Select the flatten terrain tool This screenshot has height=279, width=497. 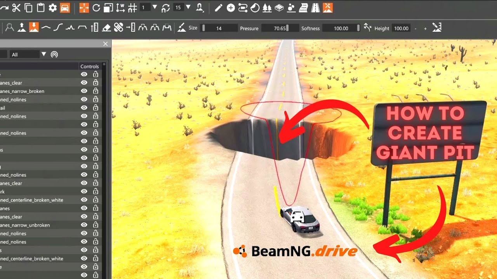[82, 28]
